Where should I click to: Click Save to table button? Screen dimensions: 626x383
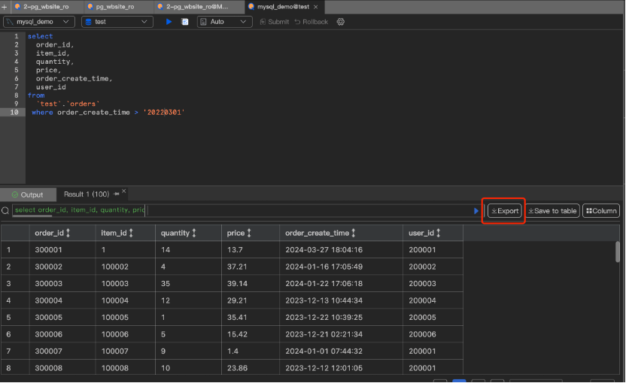click(552, 211)
